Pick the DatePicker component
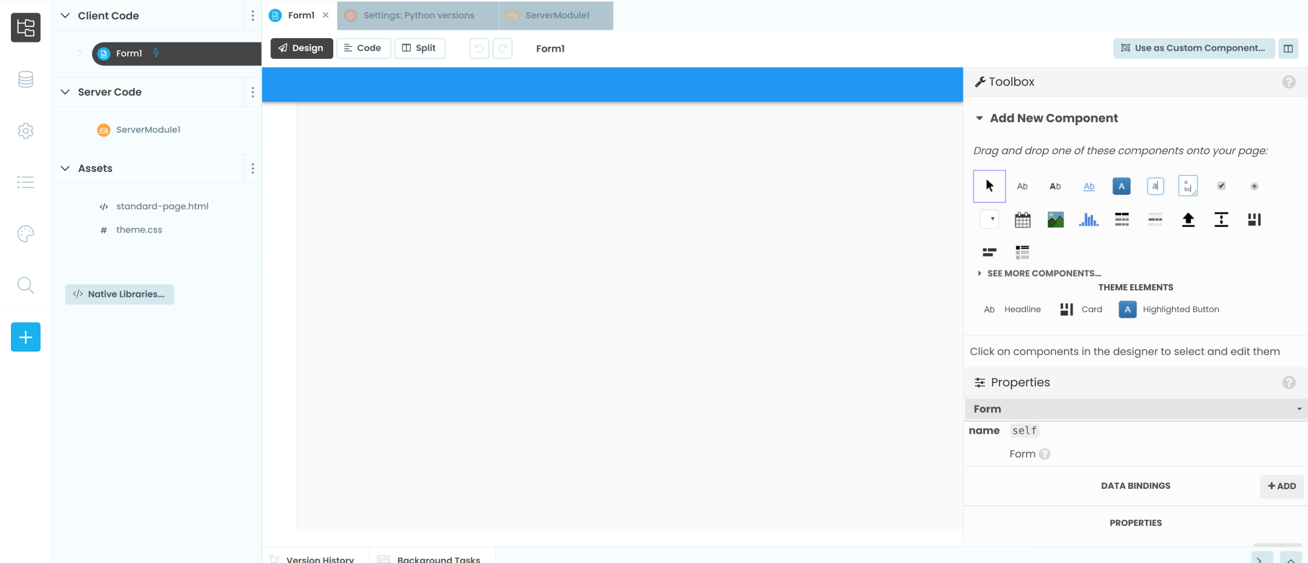Screen dimensions: 1308x563 1022,219
